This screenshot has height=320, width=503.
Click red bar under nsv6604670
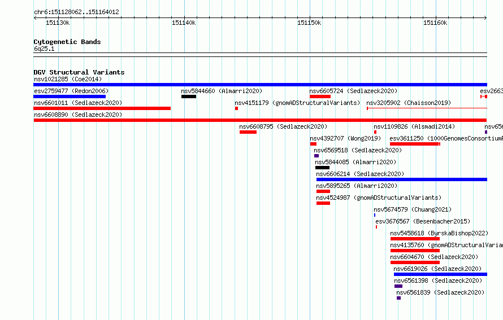click(x=415, y=262)
